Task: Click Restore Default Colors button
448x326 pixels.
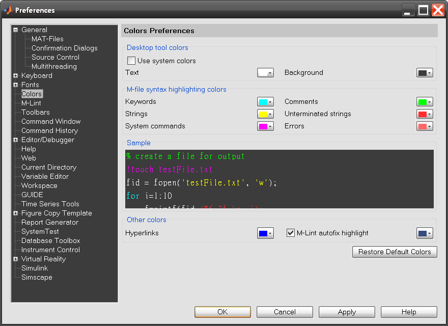Action: [395, 252]
